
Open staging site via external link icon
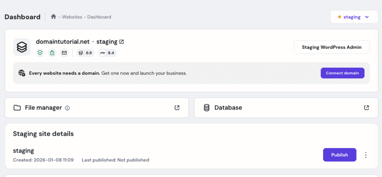pos(122,42)
